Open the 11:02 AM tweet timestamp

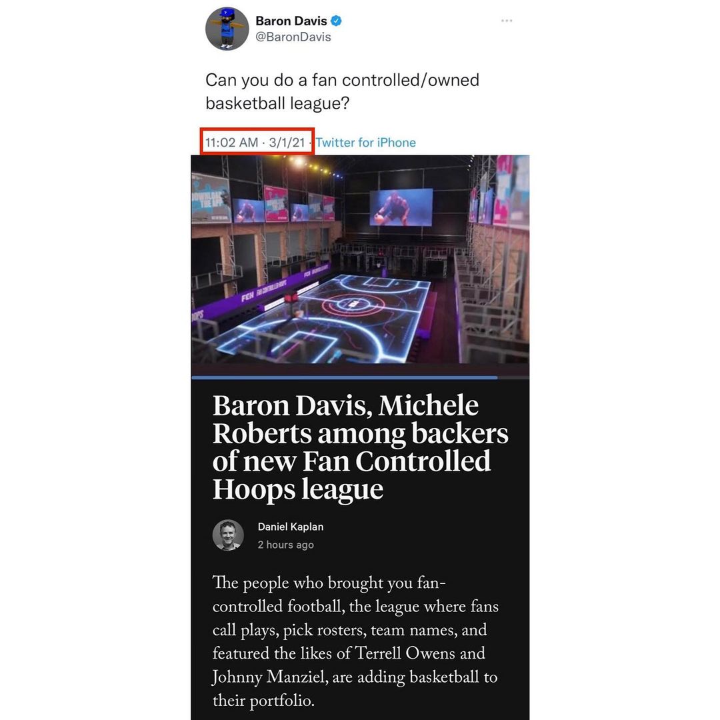[x=255, y=143]
